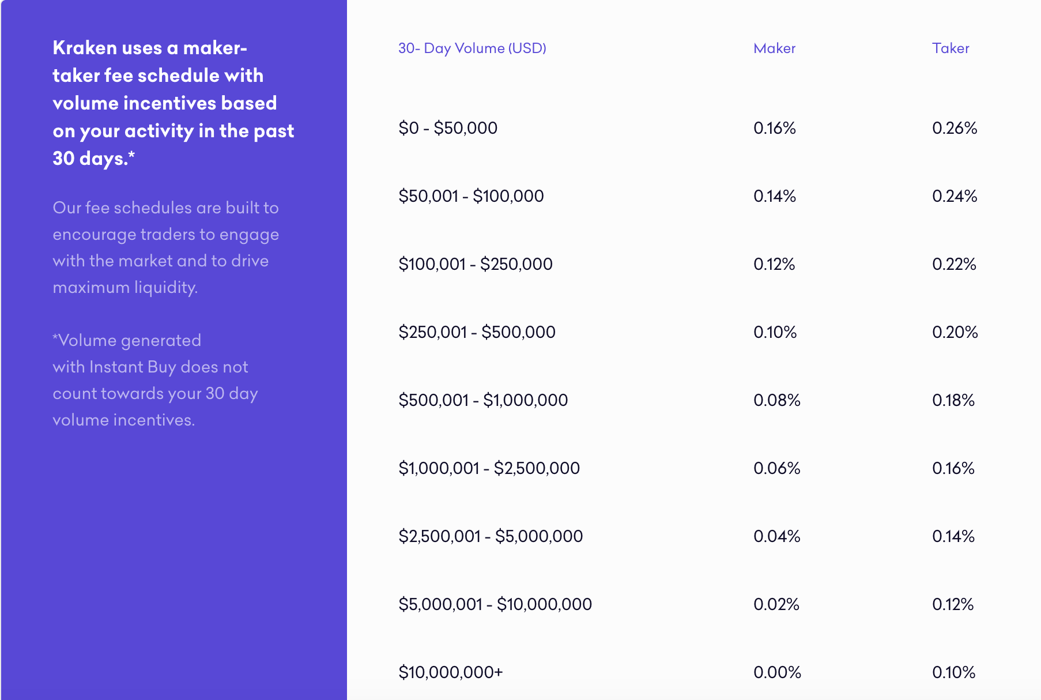1041x700 pixels.
Task: Click the 30-Day Volume (USD) column header
Action: tap(472, 48)
